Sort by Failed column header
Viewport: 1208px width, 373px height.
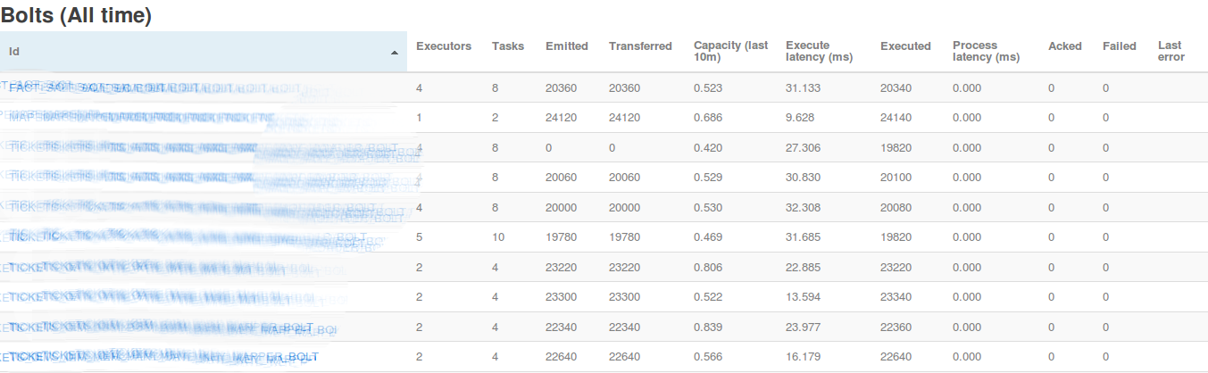(1120, 46)
